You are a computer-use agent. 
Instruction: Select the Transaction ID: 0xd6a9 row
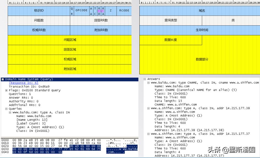pos(29,87)
